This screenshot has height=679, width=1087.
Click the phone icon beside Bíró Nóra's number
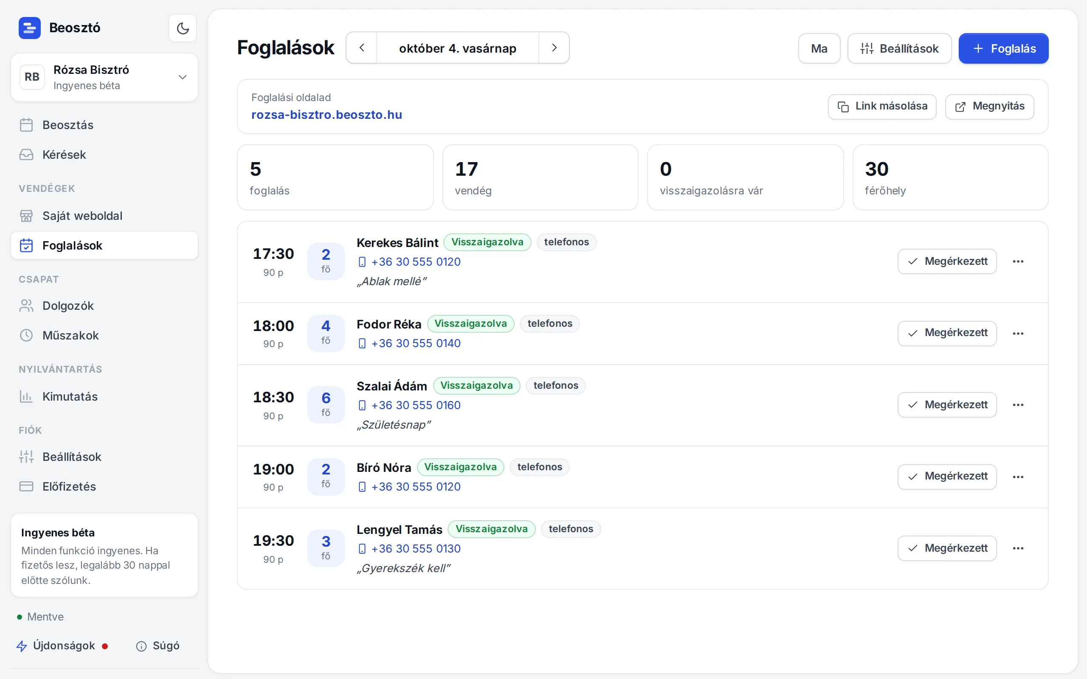tap(362, 487)
